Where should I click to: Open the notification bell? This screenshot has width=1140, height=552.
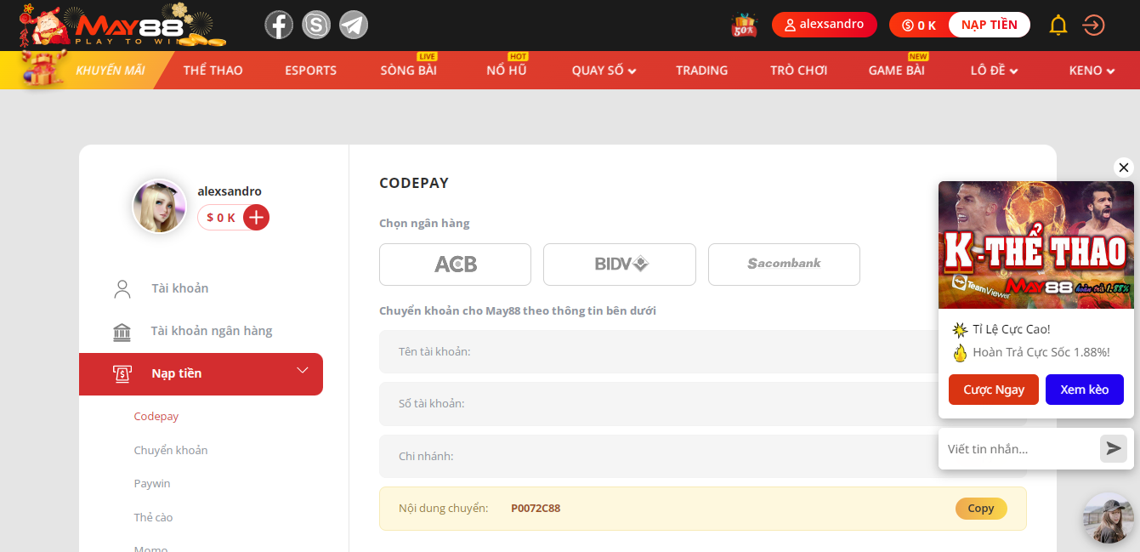(1058, 25)
